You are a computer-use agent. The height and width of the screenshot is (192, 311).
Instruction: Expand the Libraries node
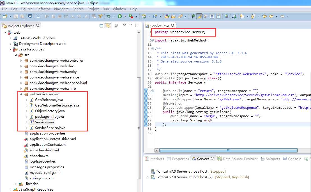(16, 184)
